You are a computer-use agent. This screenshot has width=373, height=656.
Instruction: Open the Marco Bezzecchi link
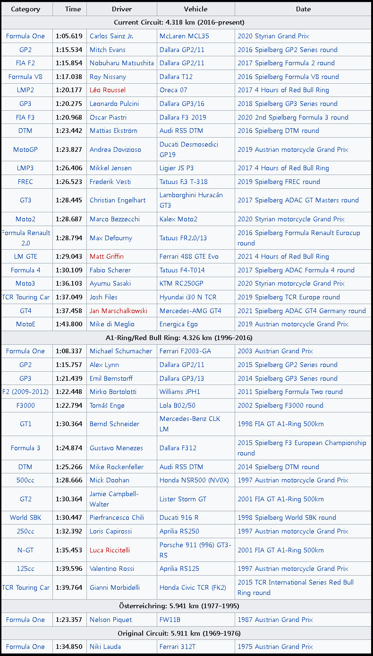(114, 219)
